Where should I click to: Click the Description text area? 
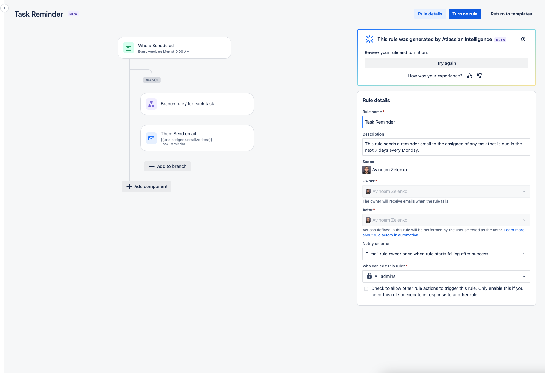(x=446, y=147)
